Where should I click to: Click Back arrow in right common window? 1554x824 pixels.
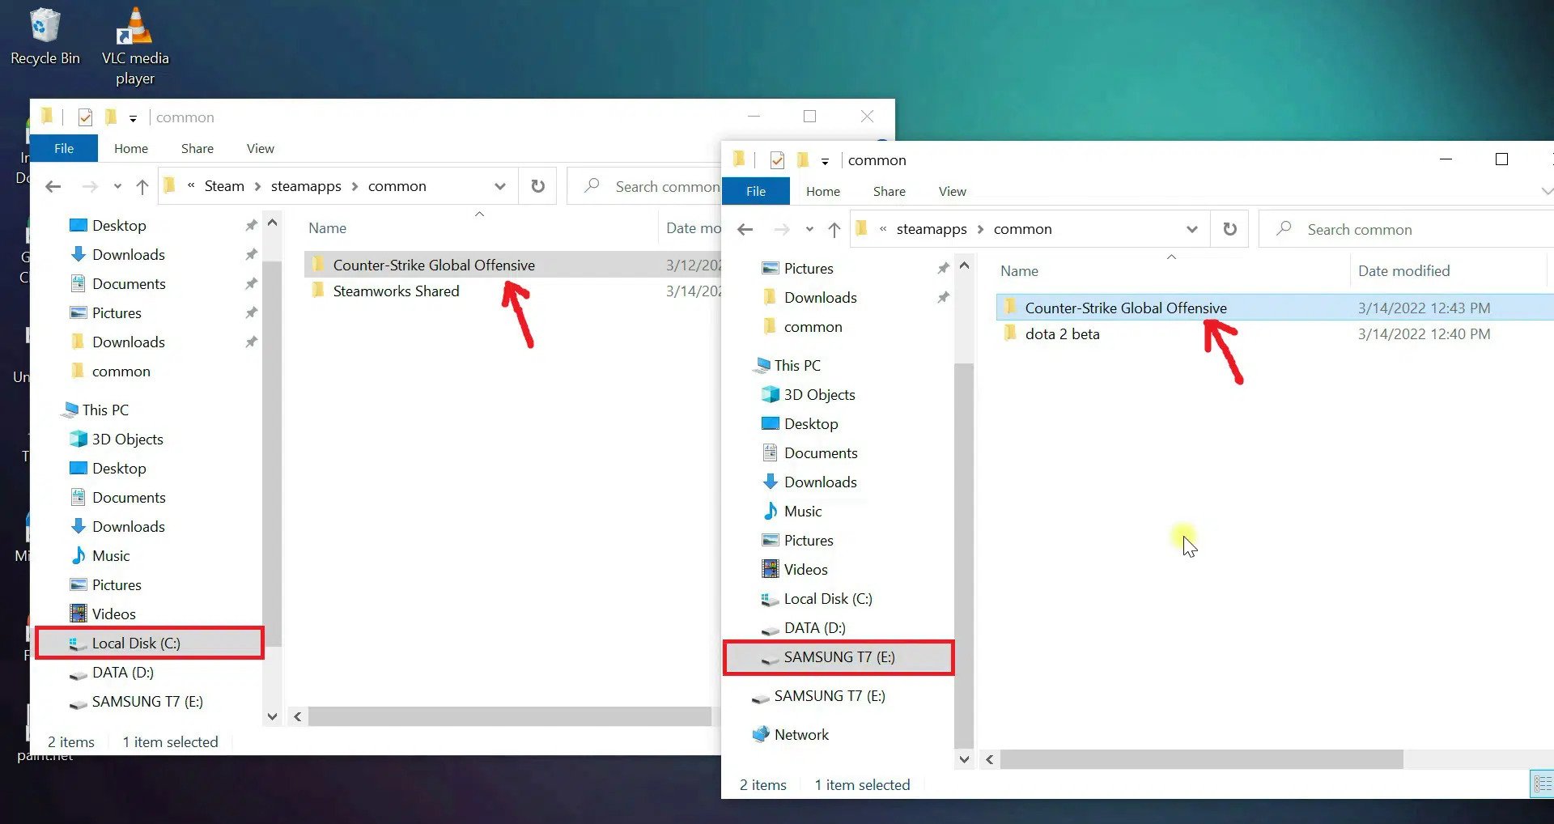(x=745, y=230)
